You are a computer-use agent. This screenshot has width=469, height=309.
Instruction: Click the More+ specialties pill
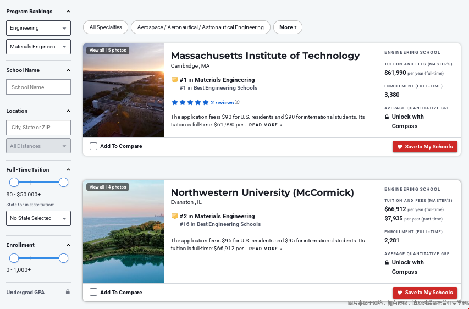[288, 27]
